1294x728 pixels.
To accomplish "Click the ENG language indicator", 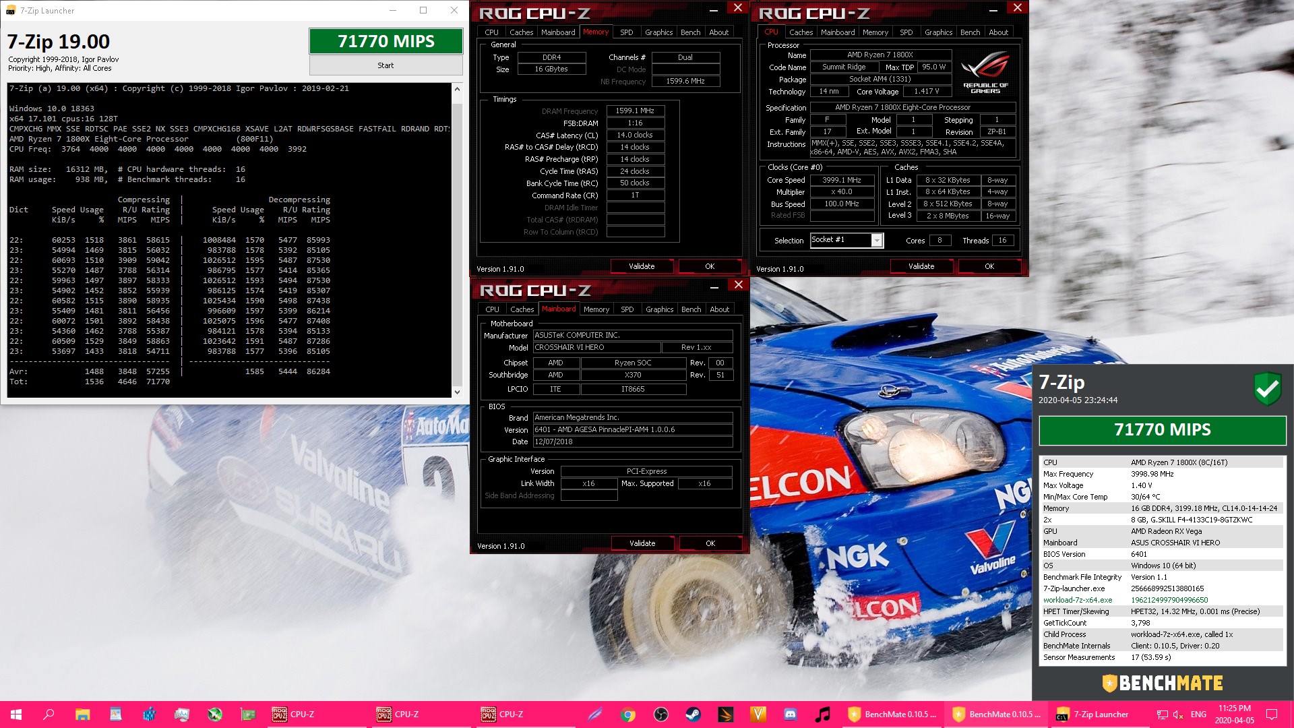I will coord(1198,715).
